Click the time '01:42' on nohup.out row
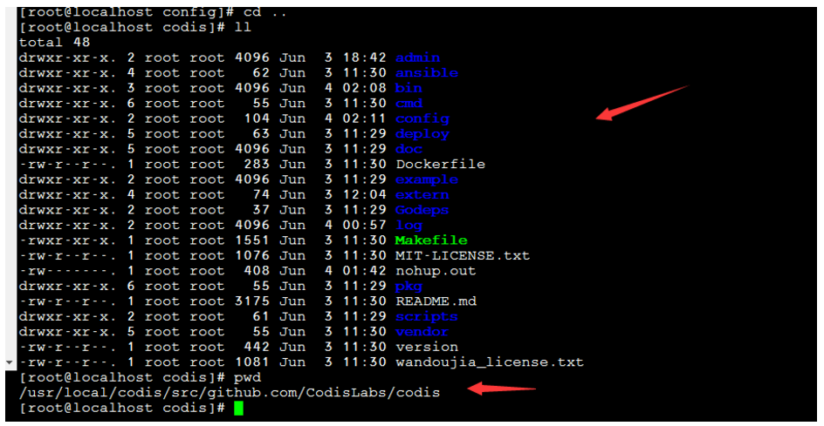The width and height of the screenshot is (824, 426). [364, 271]
